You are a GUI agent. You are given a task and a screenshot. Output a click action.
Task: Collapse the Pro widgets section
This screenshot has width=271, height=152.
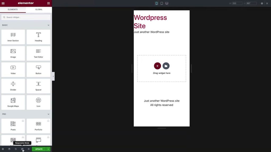click(48, 114)
